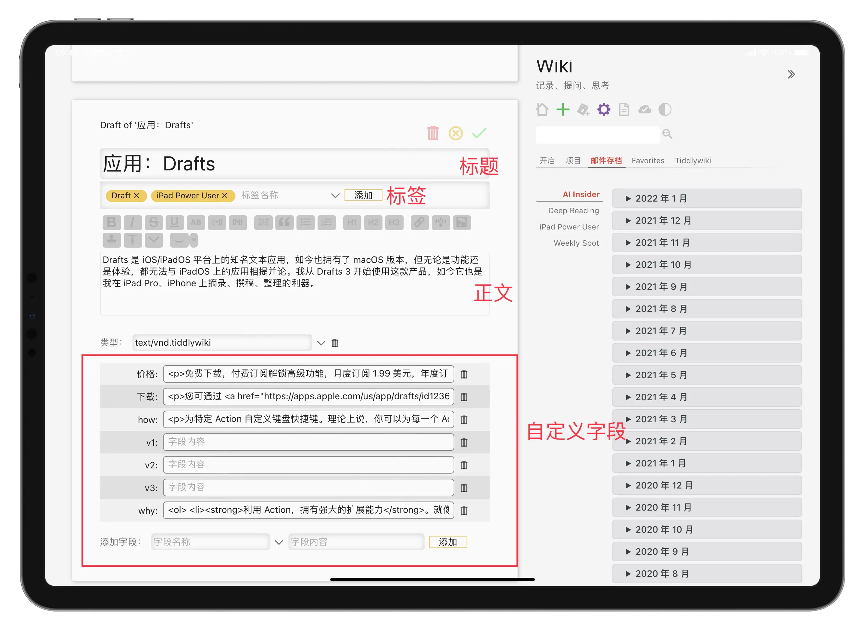Image resolution: width=865 pixels, height=631 pixels.
Task: Focus the sidebar search box
Action: click(597, 134)
